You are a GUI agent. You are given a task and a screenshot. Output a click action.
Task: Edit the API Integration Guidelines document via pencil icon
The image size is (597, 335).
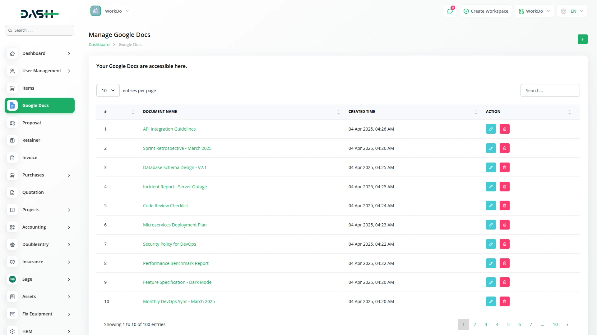coord(491,129)
